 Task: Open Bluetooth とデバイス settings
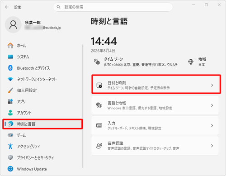[42, 68]
